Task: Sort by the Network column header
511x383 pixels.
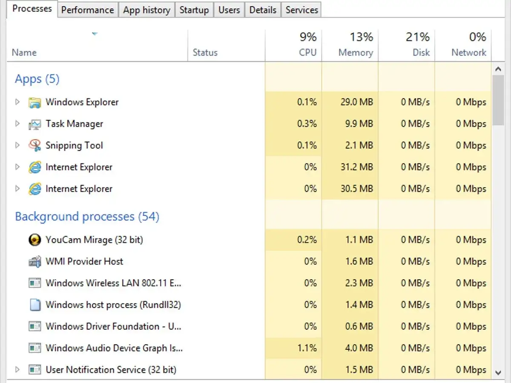Action: point(463,46)
